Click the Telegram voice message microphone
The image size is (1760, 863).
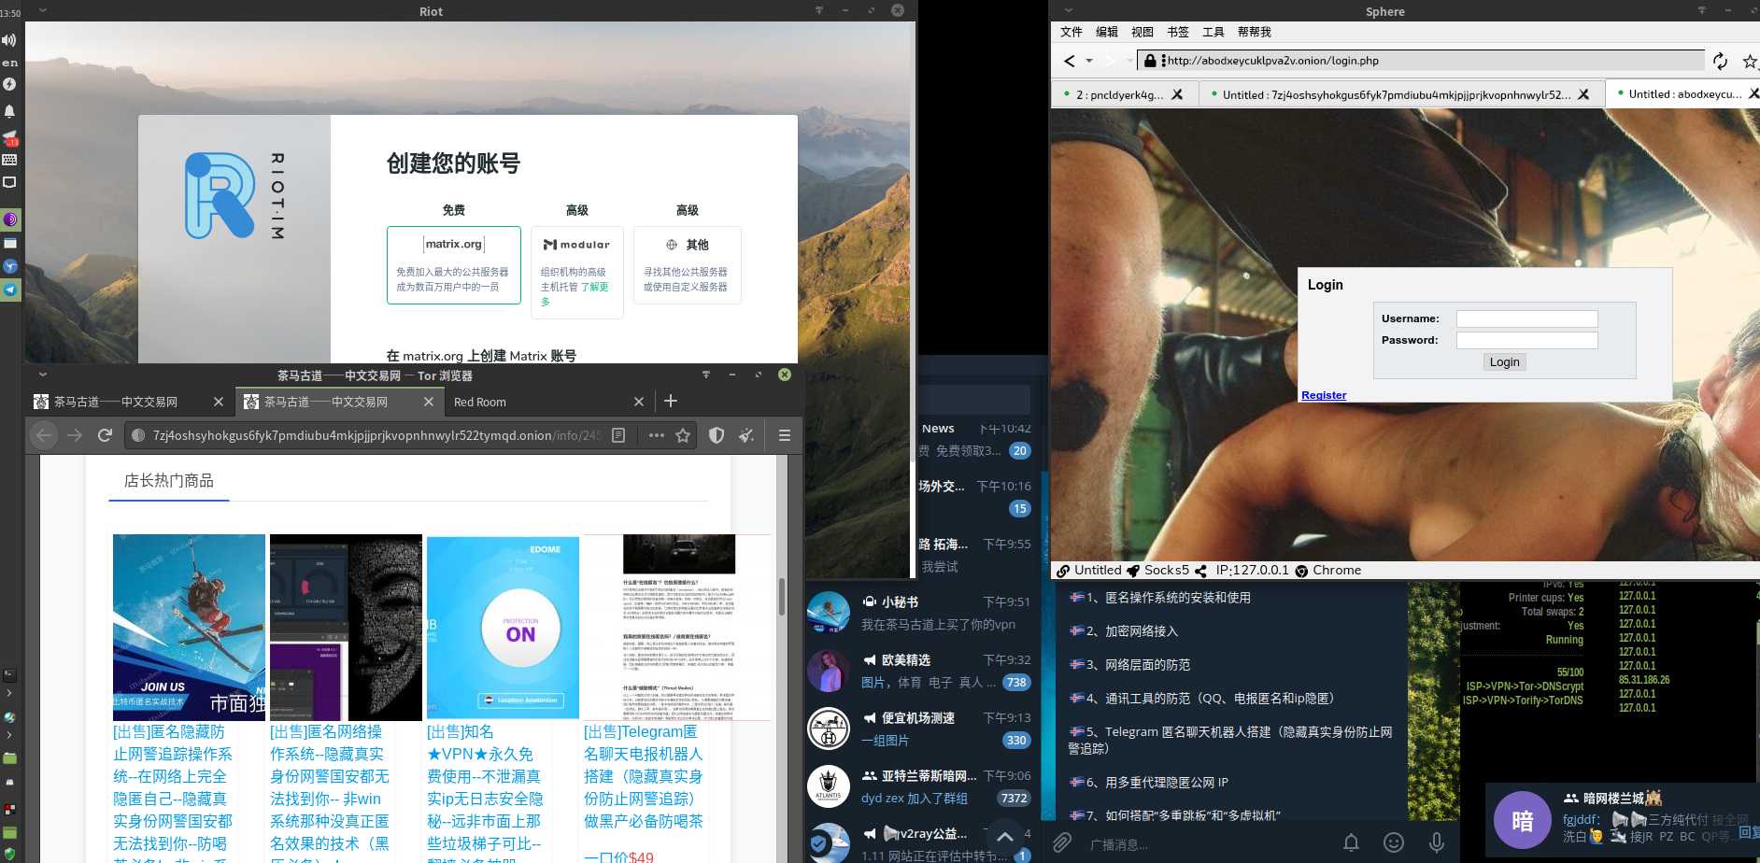[1437, 842]
